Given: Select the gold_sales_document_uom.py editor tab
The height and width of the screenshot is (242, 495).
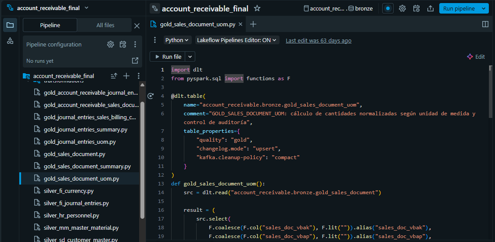Looking at the screenshot, I should click(x=196, y=24).
